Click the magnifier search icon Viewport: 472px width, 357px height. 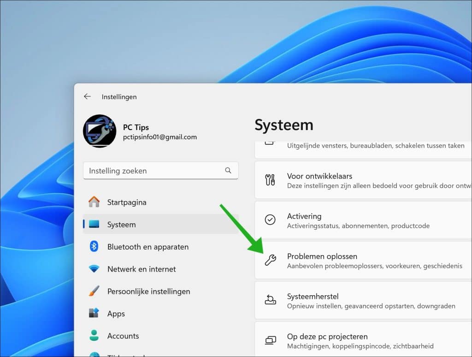pos(228,171)
